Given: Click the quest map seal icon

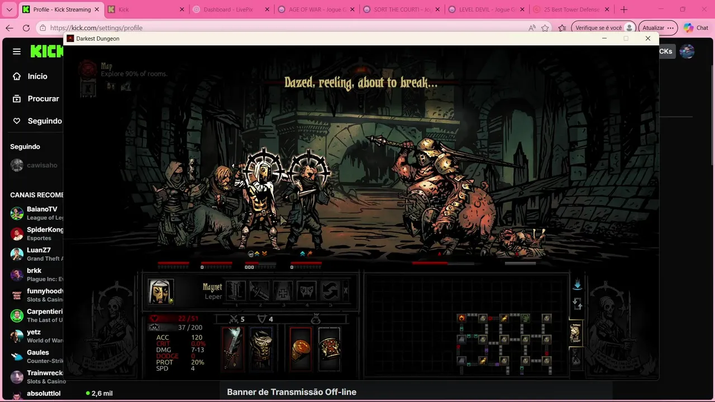Looking at the screenshot, I should (88, 69).
